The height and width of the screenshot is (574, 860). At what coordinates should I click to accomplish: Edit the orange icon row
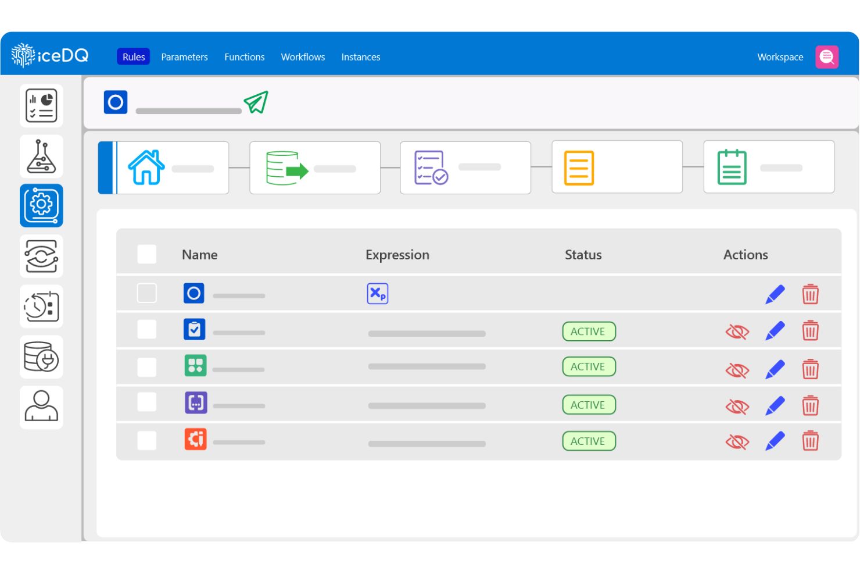[x=775, y=441]
